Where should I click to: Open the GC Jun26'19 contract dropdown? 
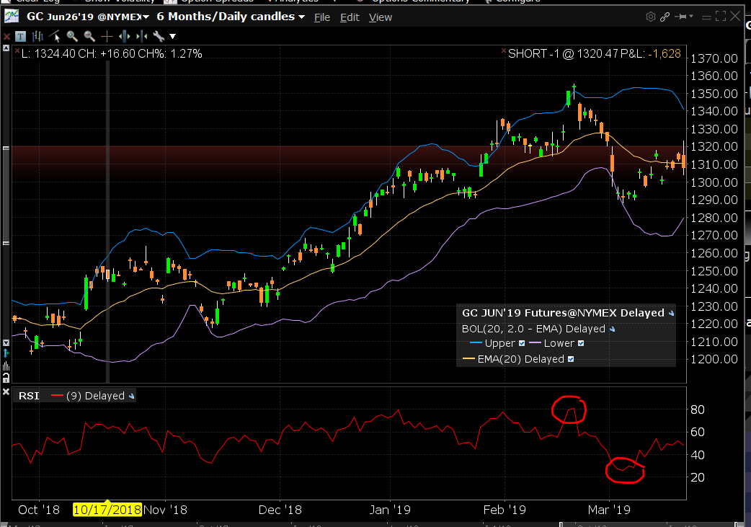88,17
